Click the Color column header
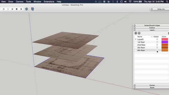The height and width of the screenshot is (95, 169). tap(164, 37)
